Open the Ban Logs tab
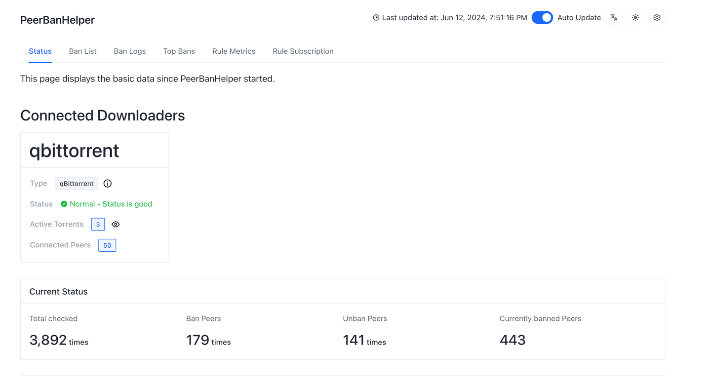This screenshot has height=383, width=711. coord(130,51)
